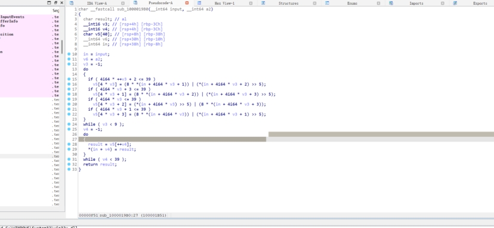Click the 'while ( v4 < 39 );' line
Viewport: 494px width, 228px height.
(105, 160)
